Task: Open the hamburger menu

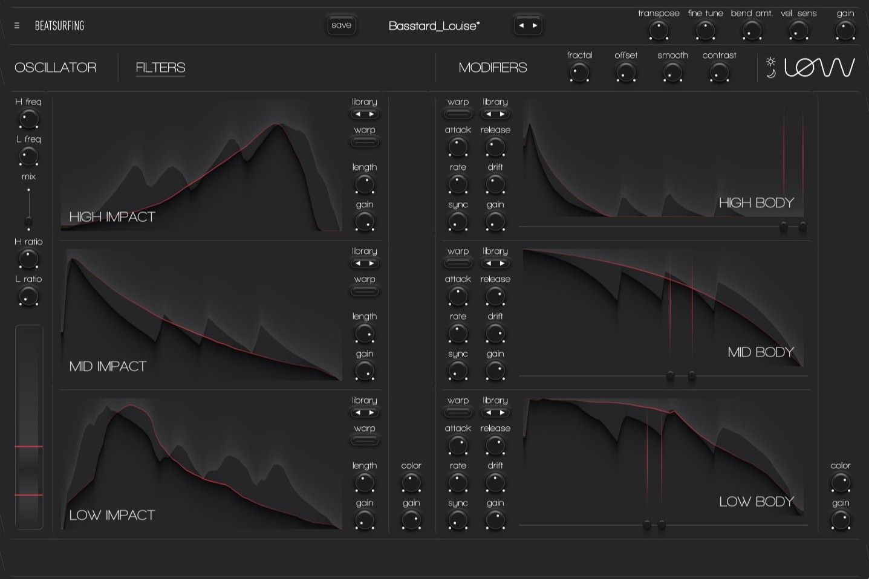Action: coord(17,25)
